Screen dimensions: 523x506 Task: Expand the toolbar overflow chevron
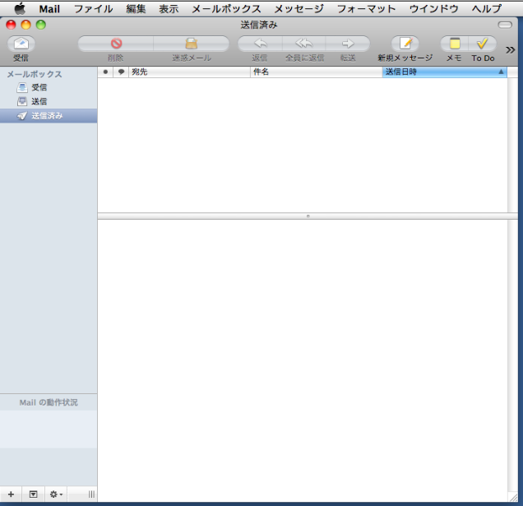511,49
